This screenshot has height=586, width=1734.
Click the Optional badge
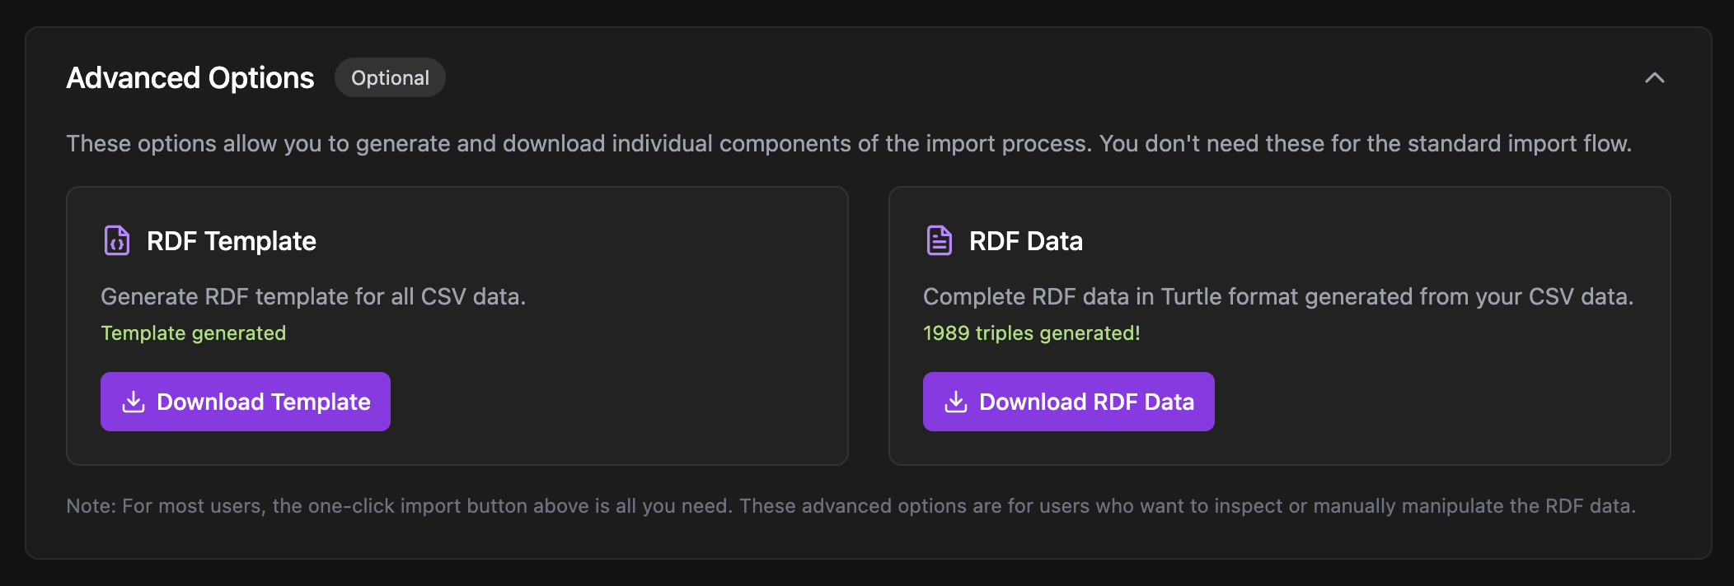point(390,78)
